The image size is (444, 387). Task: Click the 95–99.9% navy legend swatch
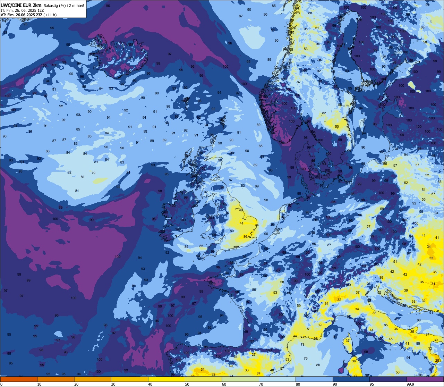coord(388,379)
